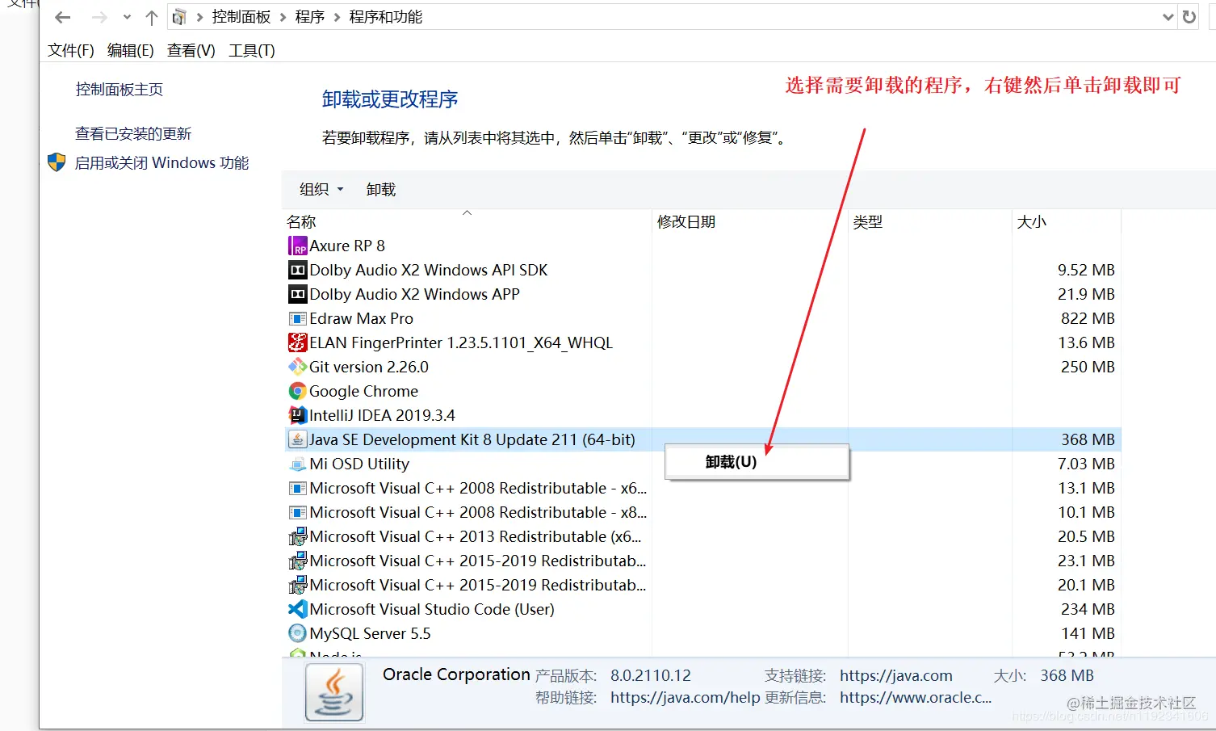Screen dimensions: 1216x731
Task: Click the large Java logo in details pane
Action: tap(334, 692)
